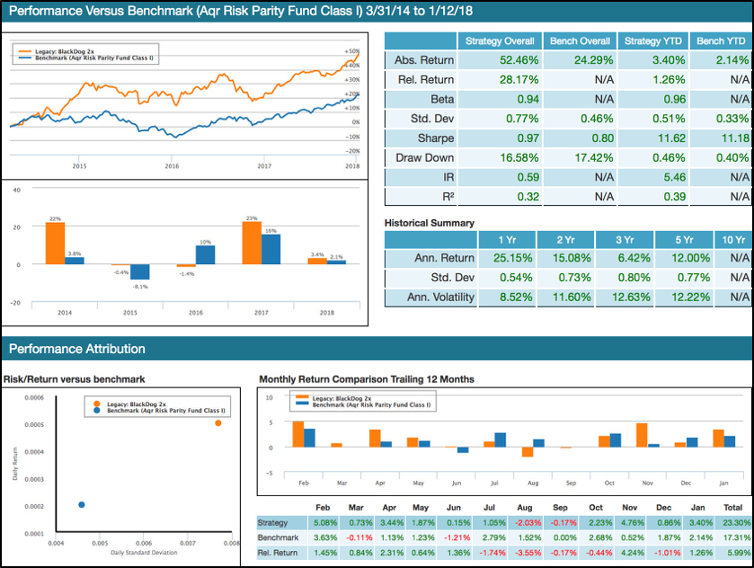This screenshot has width=754, height=568.
Task: Click the 10 Yr header in Historical Summary
Action: click(x=734, y=239)
